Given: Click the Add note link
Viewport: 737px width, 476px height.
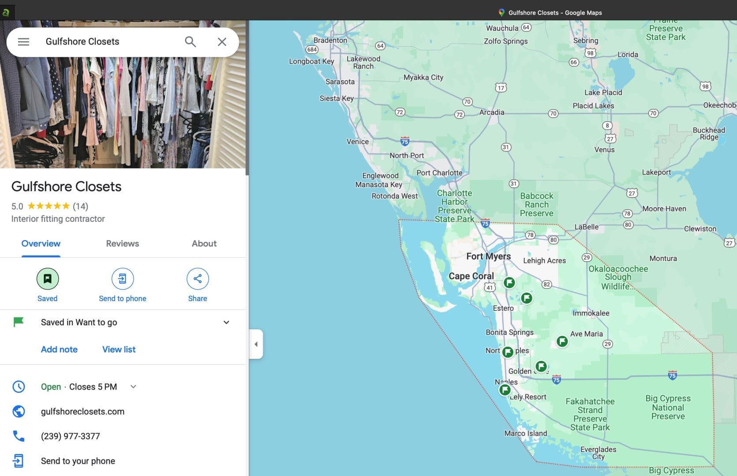Looking at the screenshot, I should (59, 350).
